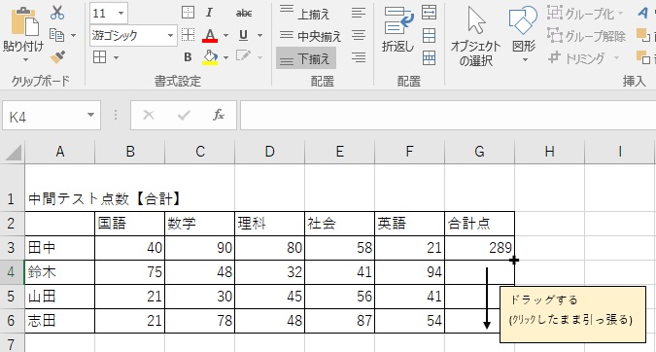Open the 図形 shapes icon

[x=523, y=20]
